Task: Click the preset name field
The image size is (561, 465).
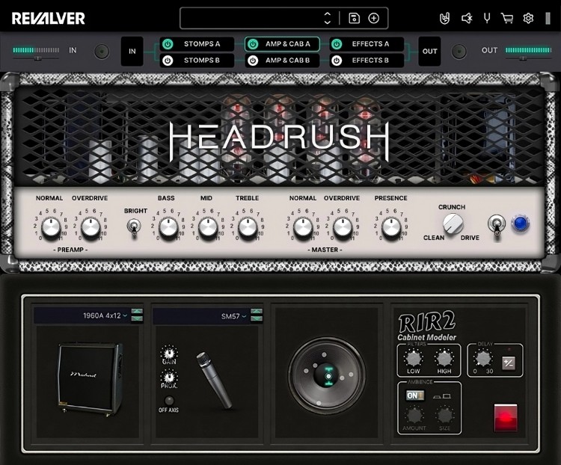Action: [x=251, y=18]
